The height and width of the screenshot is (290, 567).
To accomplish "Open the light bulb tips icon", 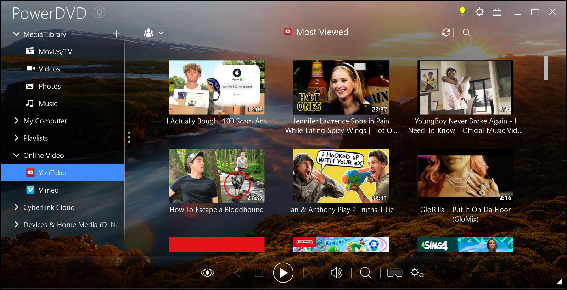I will click(462, 12).
